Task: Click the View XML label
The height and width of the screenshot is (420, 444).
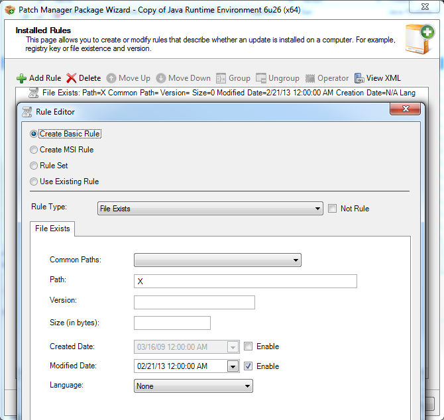Action: (x=384, y=78)
